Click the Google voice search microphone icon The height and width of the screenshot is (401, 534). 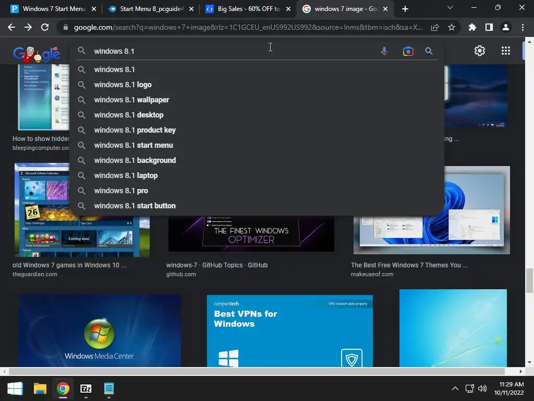click(x=384, y=51)
